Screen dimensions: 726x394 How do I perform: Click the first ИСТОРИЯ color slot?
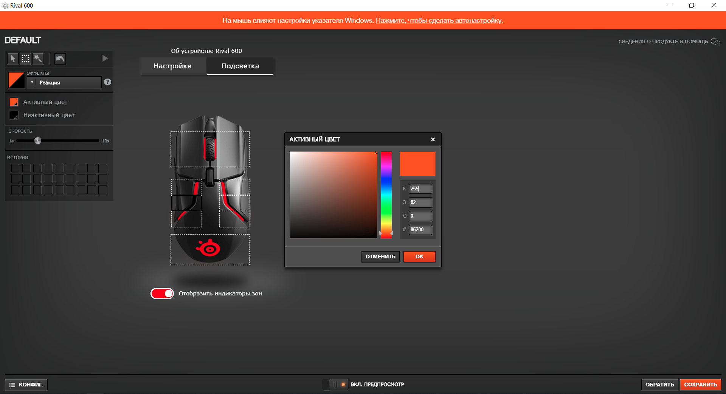(x=16, y=168)
